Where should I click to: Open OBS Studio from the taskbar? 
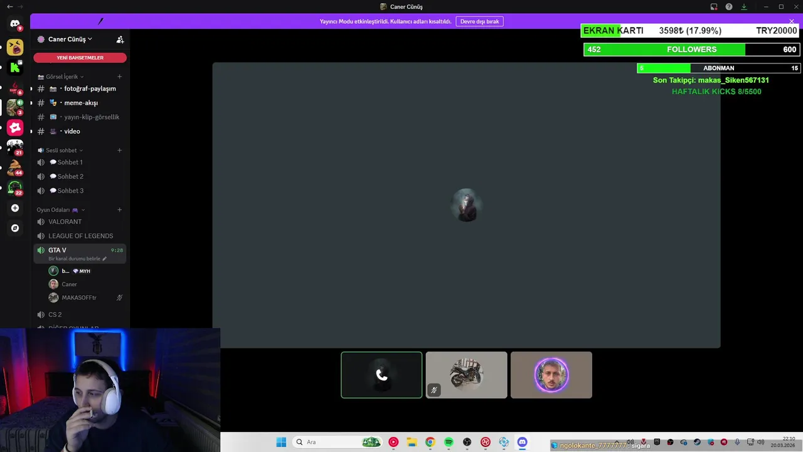pos(467,442)
